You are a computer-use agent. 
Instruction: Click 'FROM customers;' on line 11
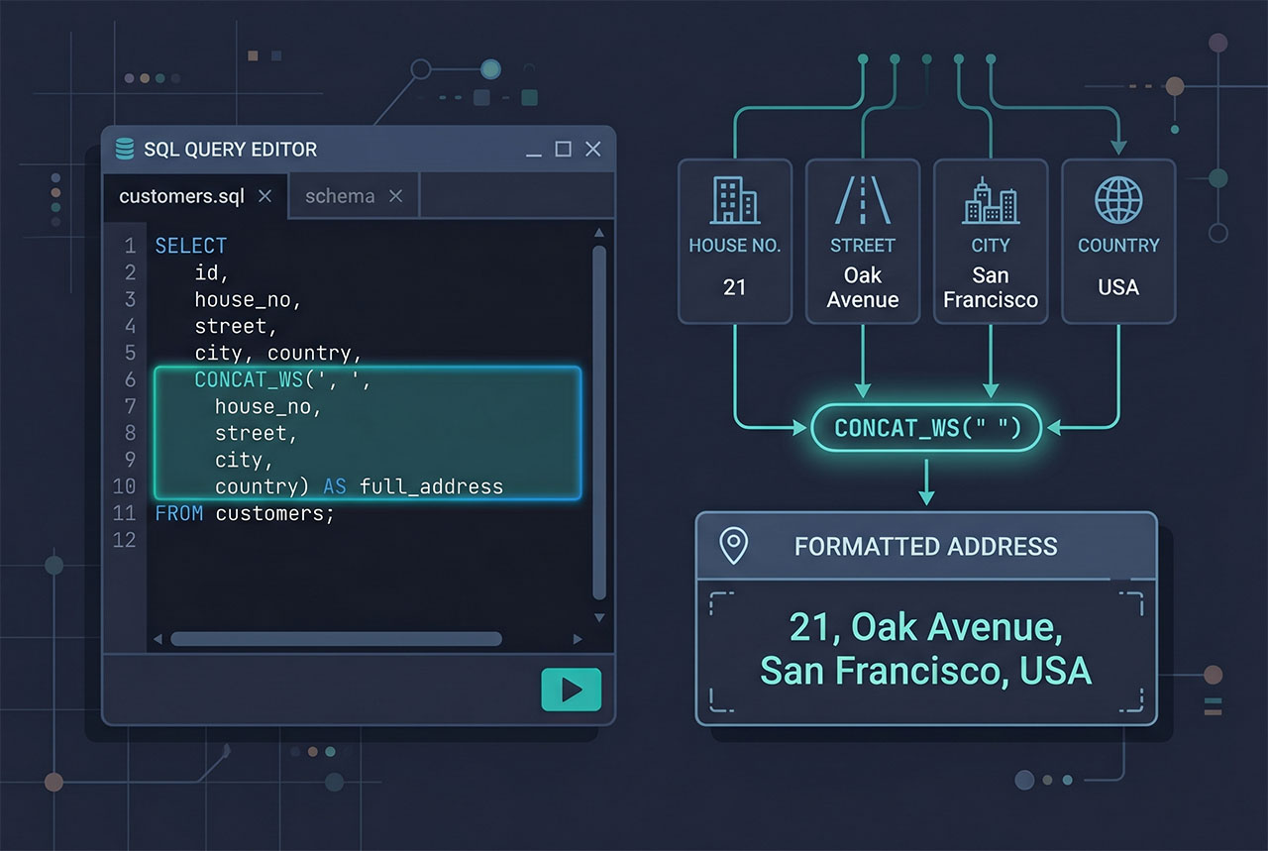click(x=245, y=513)
